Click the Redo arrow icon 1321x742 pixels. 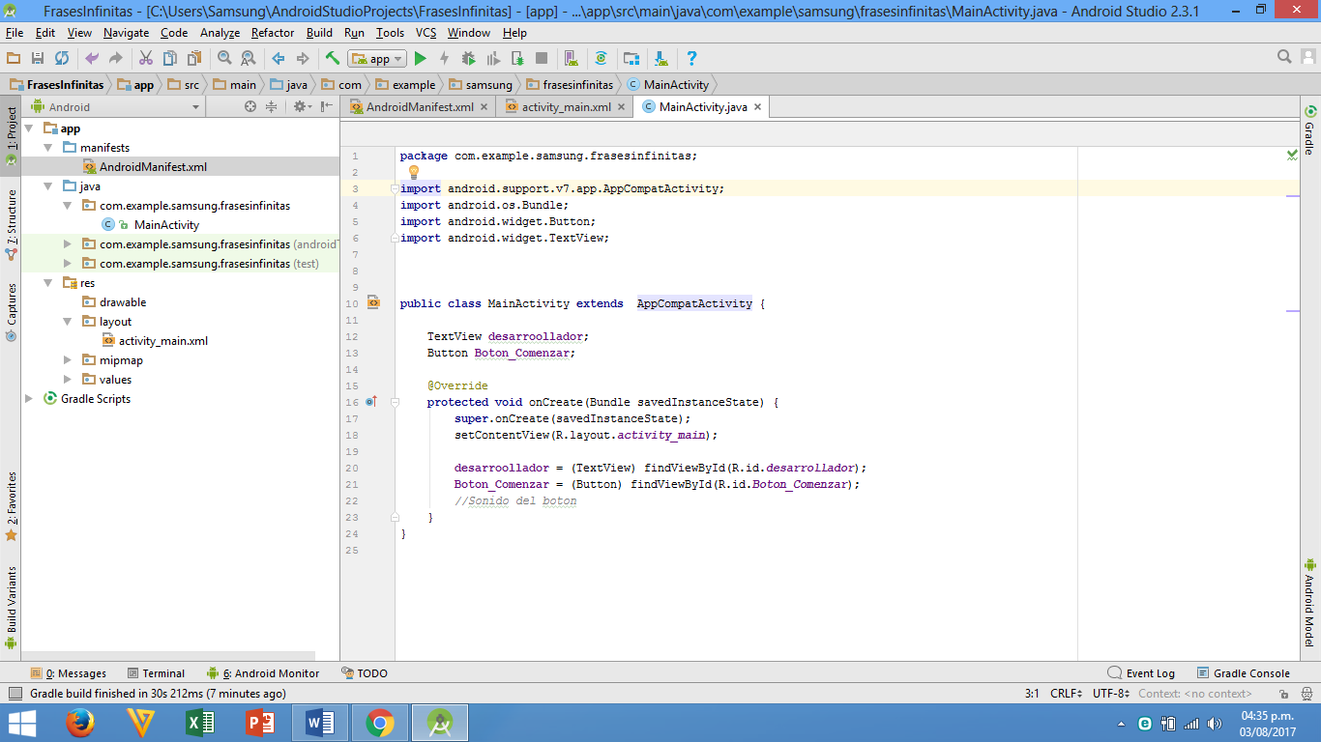pos(116,59)
